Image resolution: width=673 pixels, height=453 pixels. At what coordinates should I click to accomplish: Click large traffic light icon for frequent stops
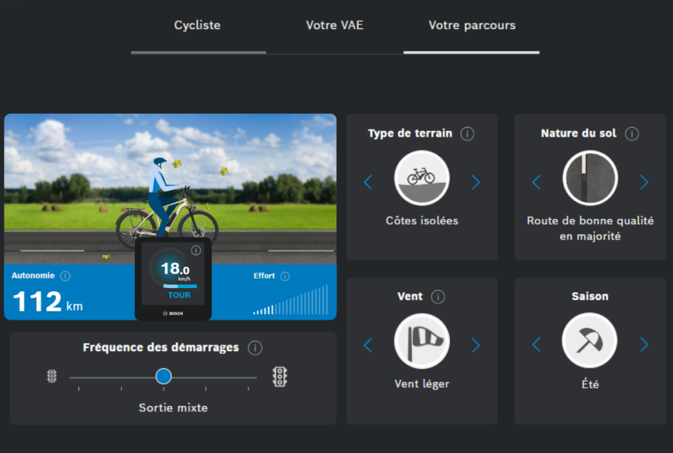pyautogui.click(x=280, y=377)
